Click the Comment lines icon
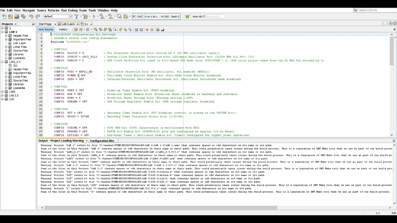 (x=158, y=29)
